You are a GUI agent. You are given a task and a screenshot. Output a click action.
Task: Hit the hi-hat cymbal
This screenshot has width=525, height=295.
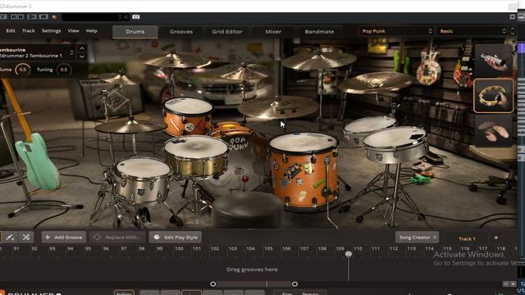pyautogui.click(x=130, y=127)
